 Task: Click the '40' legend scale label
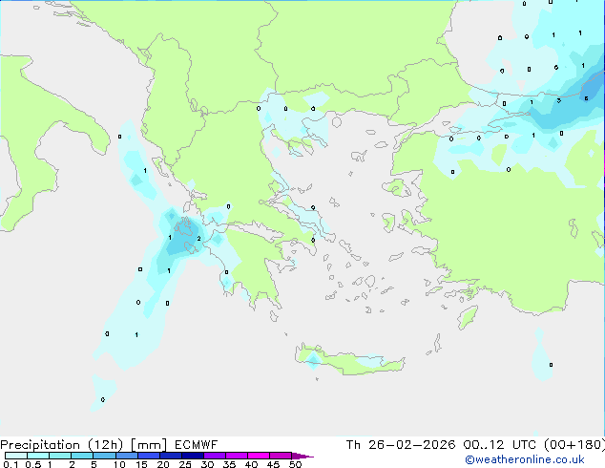(251, 464)
